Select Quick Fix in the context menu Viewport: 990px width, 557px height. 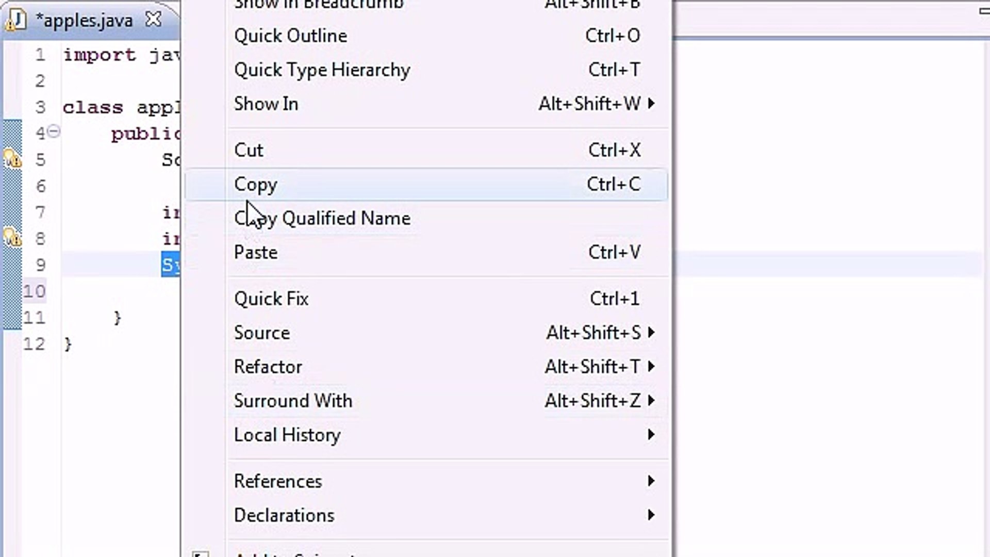271,299
